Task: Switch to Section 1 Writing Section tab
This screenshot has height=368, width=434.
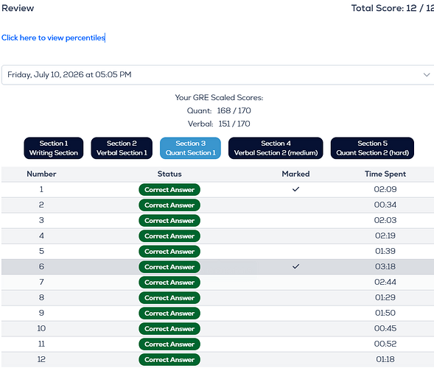Action: pyautogui.click(x=53, y=148)
